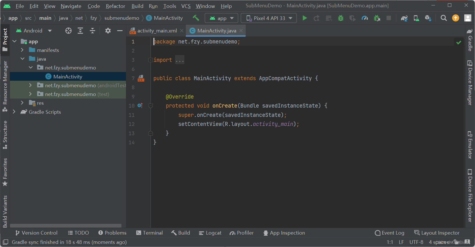Start debugging with the Debug bug icon
This screenshot has height=247, width=475.
(x=341, y=18)
